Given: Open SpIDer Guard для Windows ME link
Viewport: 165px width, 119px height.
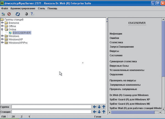Looking at the screenshot, I should tap(130, 104).
